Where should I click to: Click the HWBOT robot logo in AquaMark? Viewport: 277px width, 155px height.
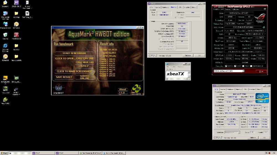(x=59, y=89)
